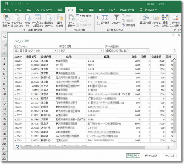Click ブックのリンク in ribbon

[x=84, y=25]
